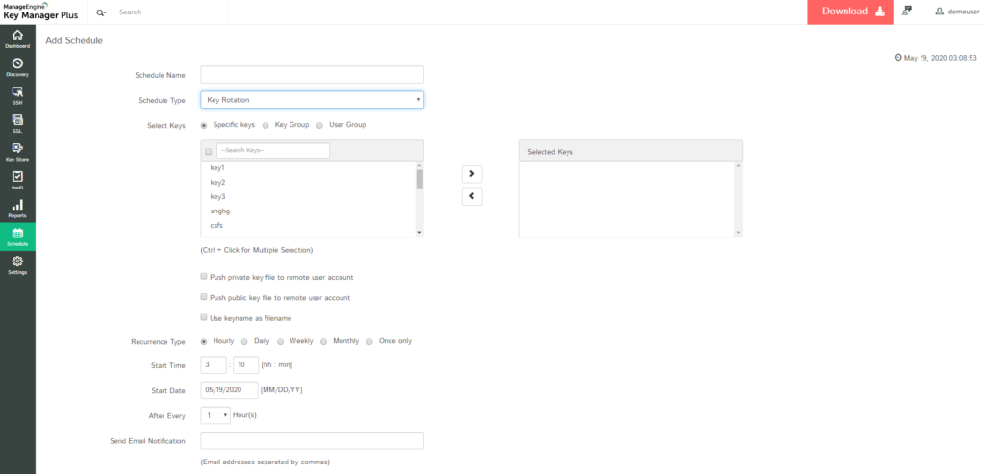Viewport: 985px width, 474px height.
Task: Open the SSL section icon
Action: pos(17,123)
